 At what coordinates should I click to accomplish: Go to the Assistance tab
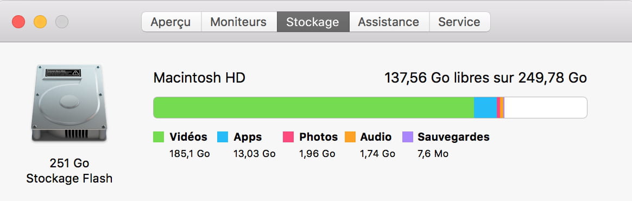[x=389, y=22]
